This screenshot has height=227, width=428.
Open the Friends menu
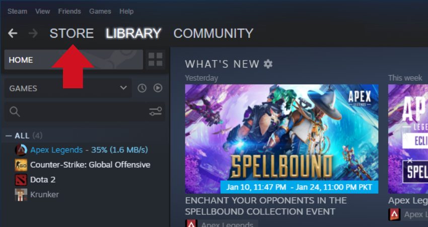click(x=69, y=12)
